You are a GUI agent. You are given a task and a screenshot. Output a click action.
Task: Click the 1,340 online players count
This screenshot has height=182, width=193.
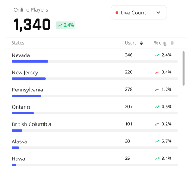pyautogui.click(x=32, y=25)
